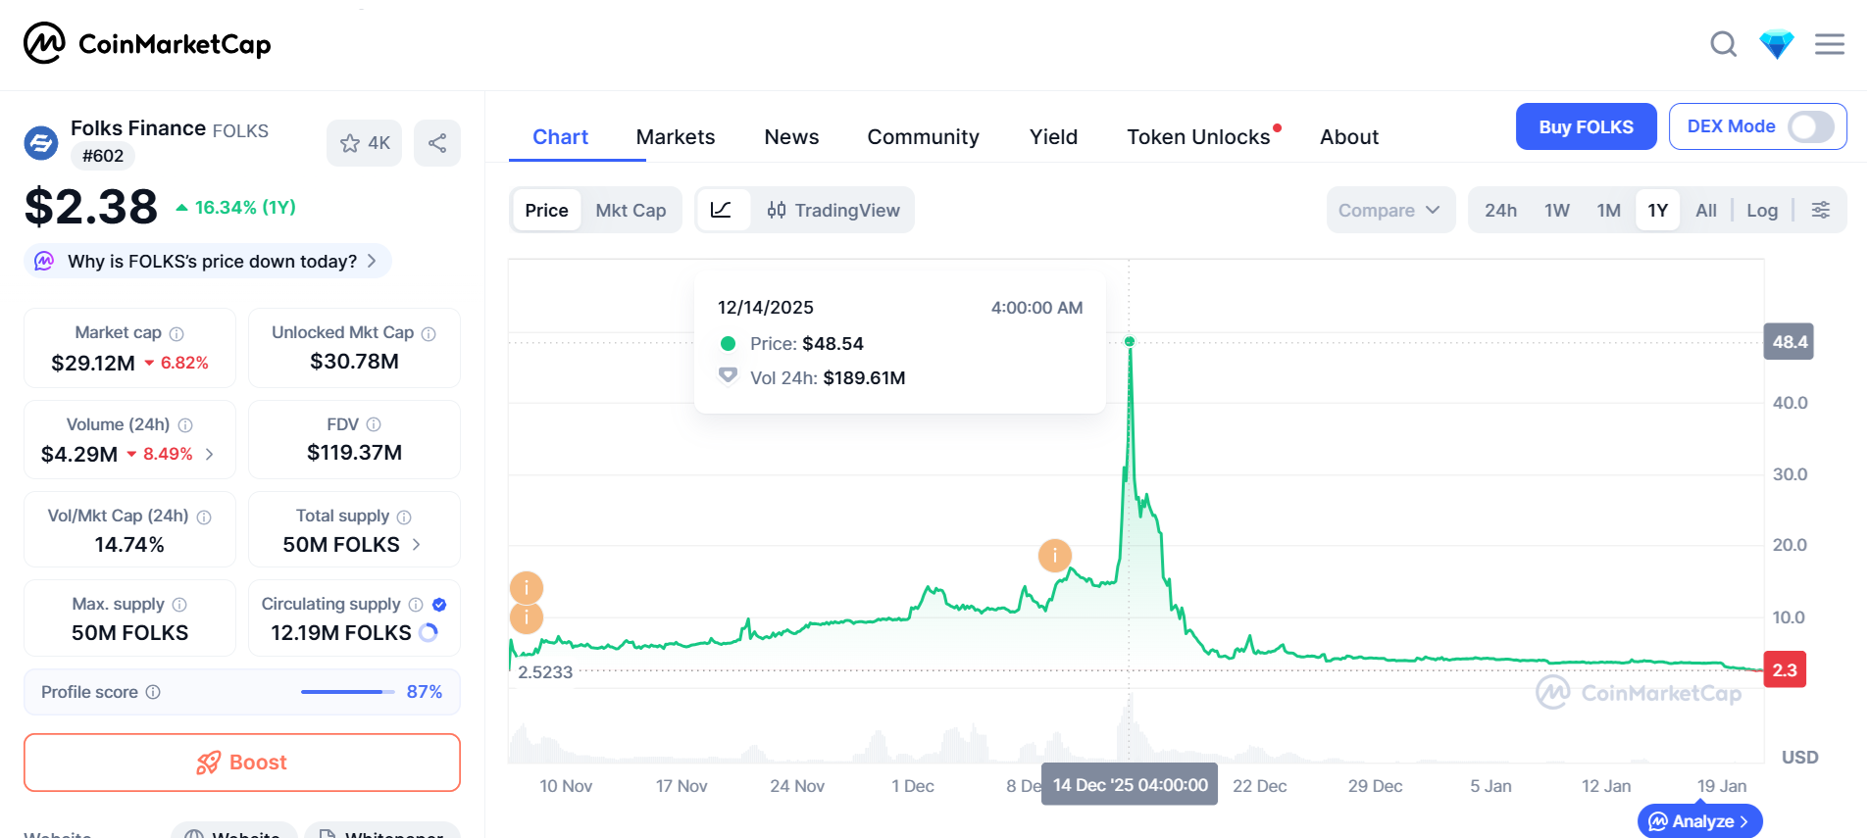The height and width of the screenshot is (838, 1867).
Task: Open the Compare dropdown
Action: coord(1388,210)
